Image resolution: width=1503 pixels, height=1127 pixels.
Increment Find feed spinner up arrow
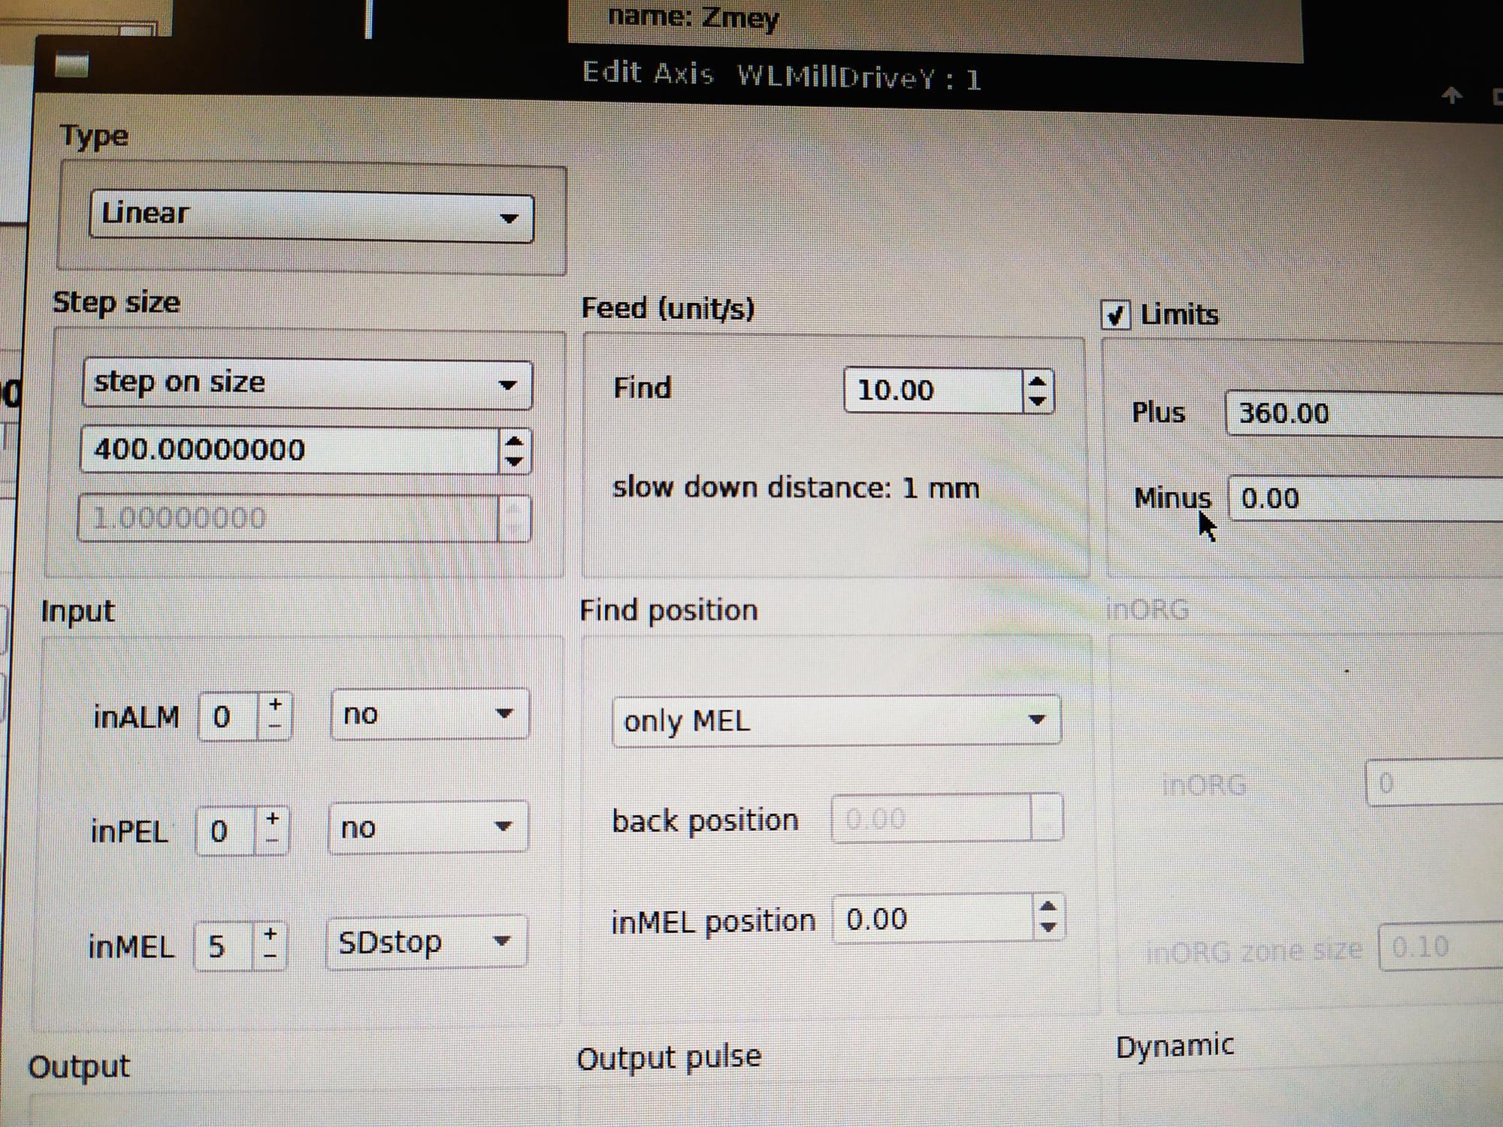(x=1038, y=382)
